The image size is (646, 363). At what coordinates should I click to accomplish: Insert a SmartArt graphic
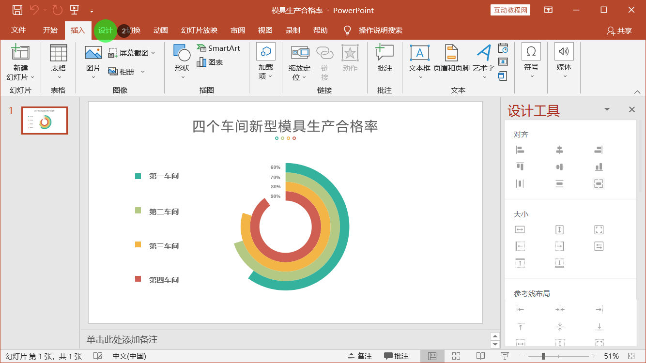(218, 48)
